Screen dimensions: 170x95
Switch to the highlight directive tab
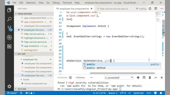[141, 9]
